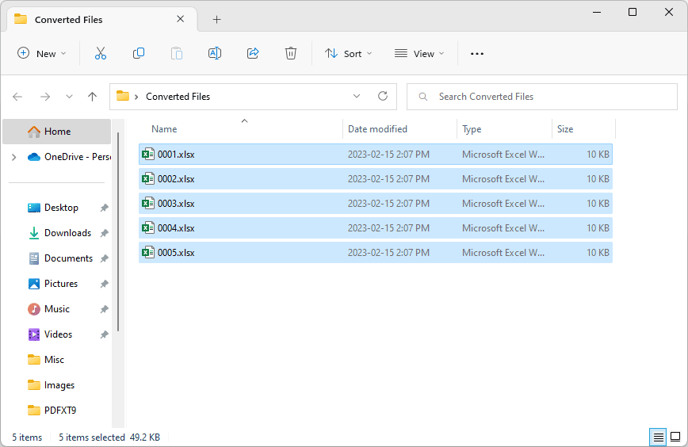Click the Delete trash icon

click(x=290, y=54)
